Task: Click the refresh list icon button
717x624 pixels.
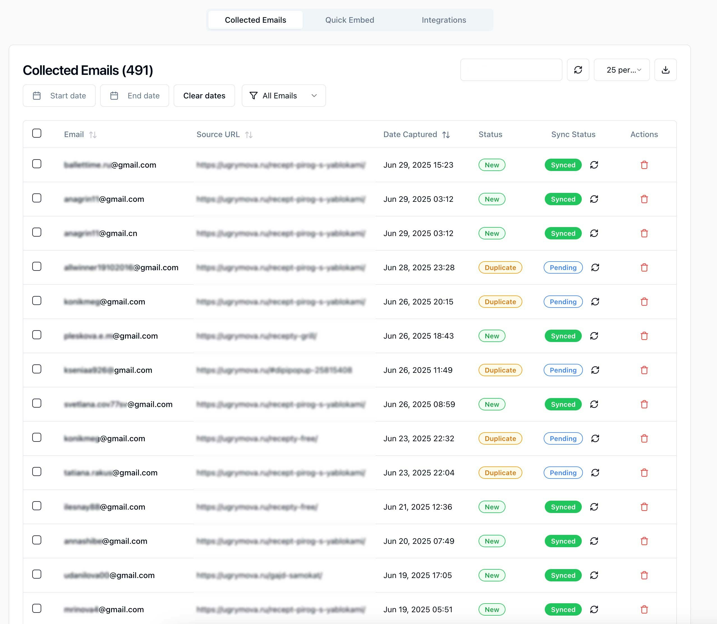Action: point(578,70)
